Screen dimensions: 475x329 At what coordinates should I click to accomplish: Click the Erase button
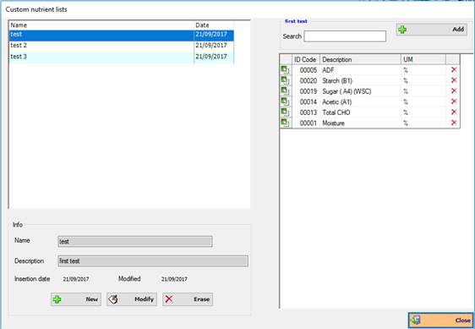pyautogui.click(x=188, y=299)
